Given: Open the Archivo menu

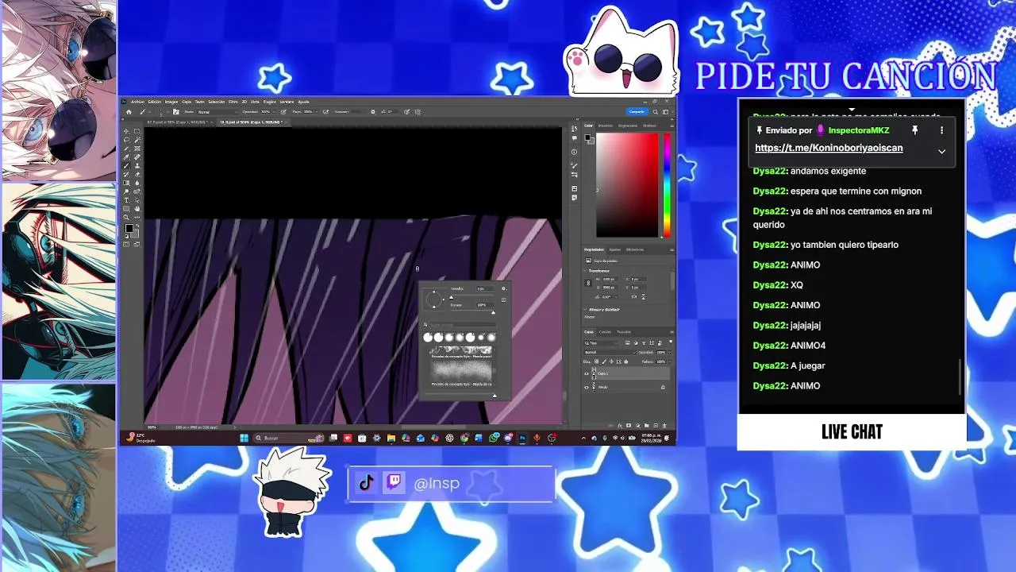Looking at the screenshot, I should pyautogui.click(x=137, y=102).
